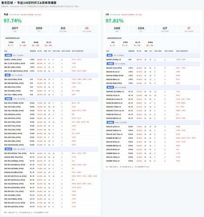The image size is (204, 217).
Task: Select the 127 summary card
Action: (165, 29)
